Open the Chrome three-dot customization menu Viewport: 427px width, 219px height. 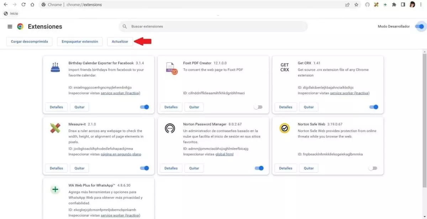tap(421, 5)
